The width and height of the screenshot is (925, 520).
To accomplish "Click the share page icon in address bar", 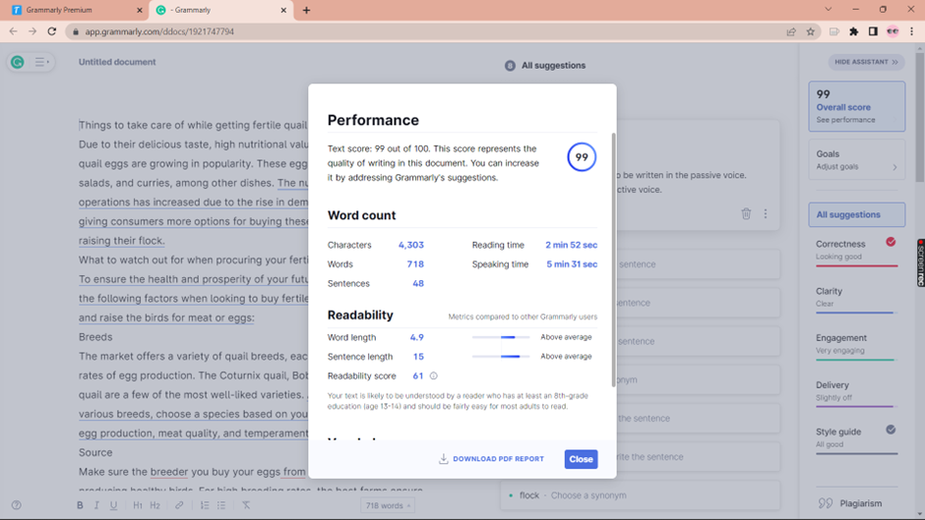I will click(791, 31).
